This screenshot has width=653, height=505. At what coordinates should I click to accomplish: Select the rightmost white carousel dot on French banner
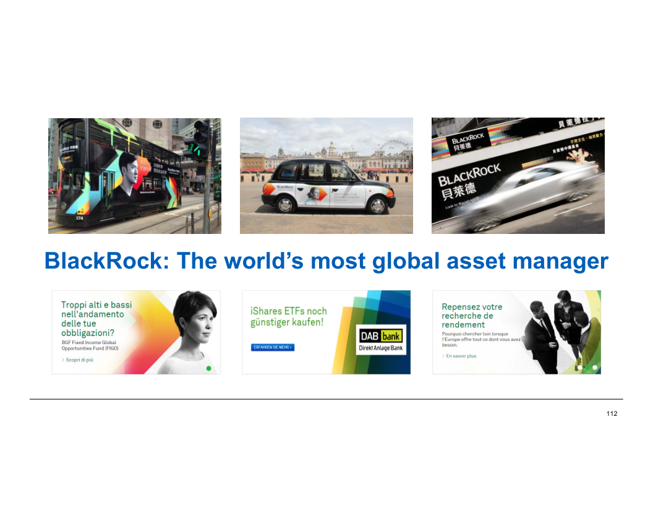pyautogui.click(x=595, y=368)
